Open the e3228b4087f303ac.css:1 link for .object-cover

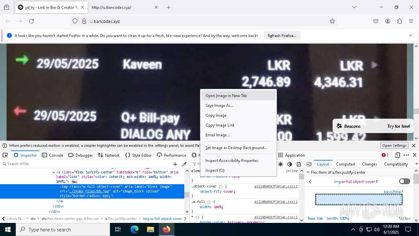[x=276, y=186]
